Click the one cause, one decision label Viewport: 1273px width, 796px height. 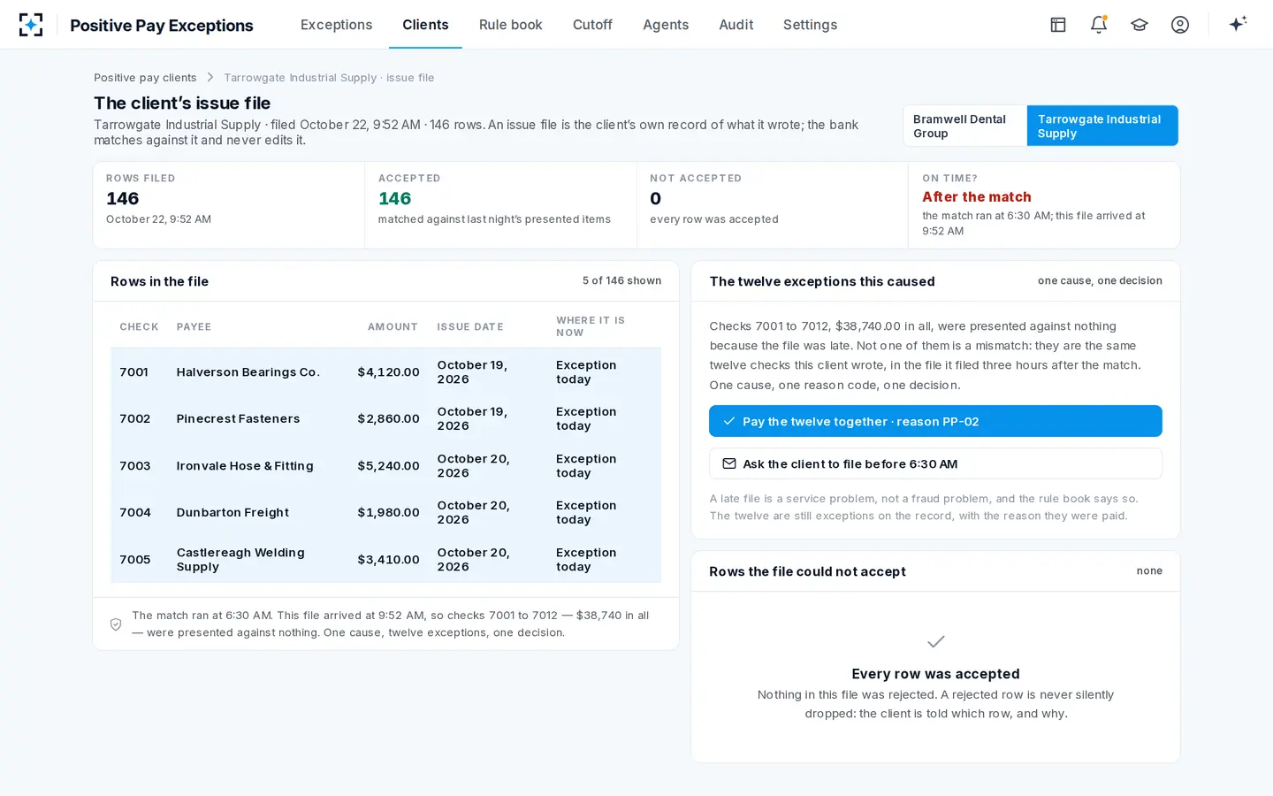click(x=1100, y=280)
